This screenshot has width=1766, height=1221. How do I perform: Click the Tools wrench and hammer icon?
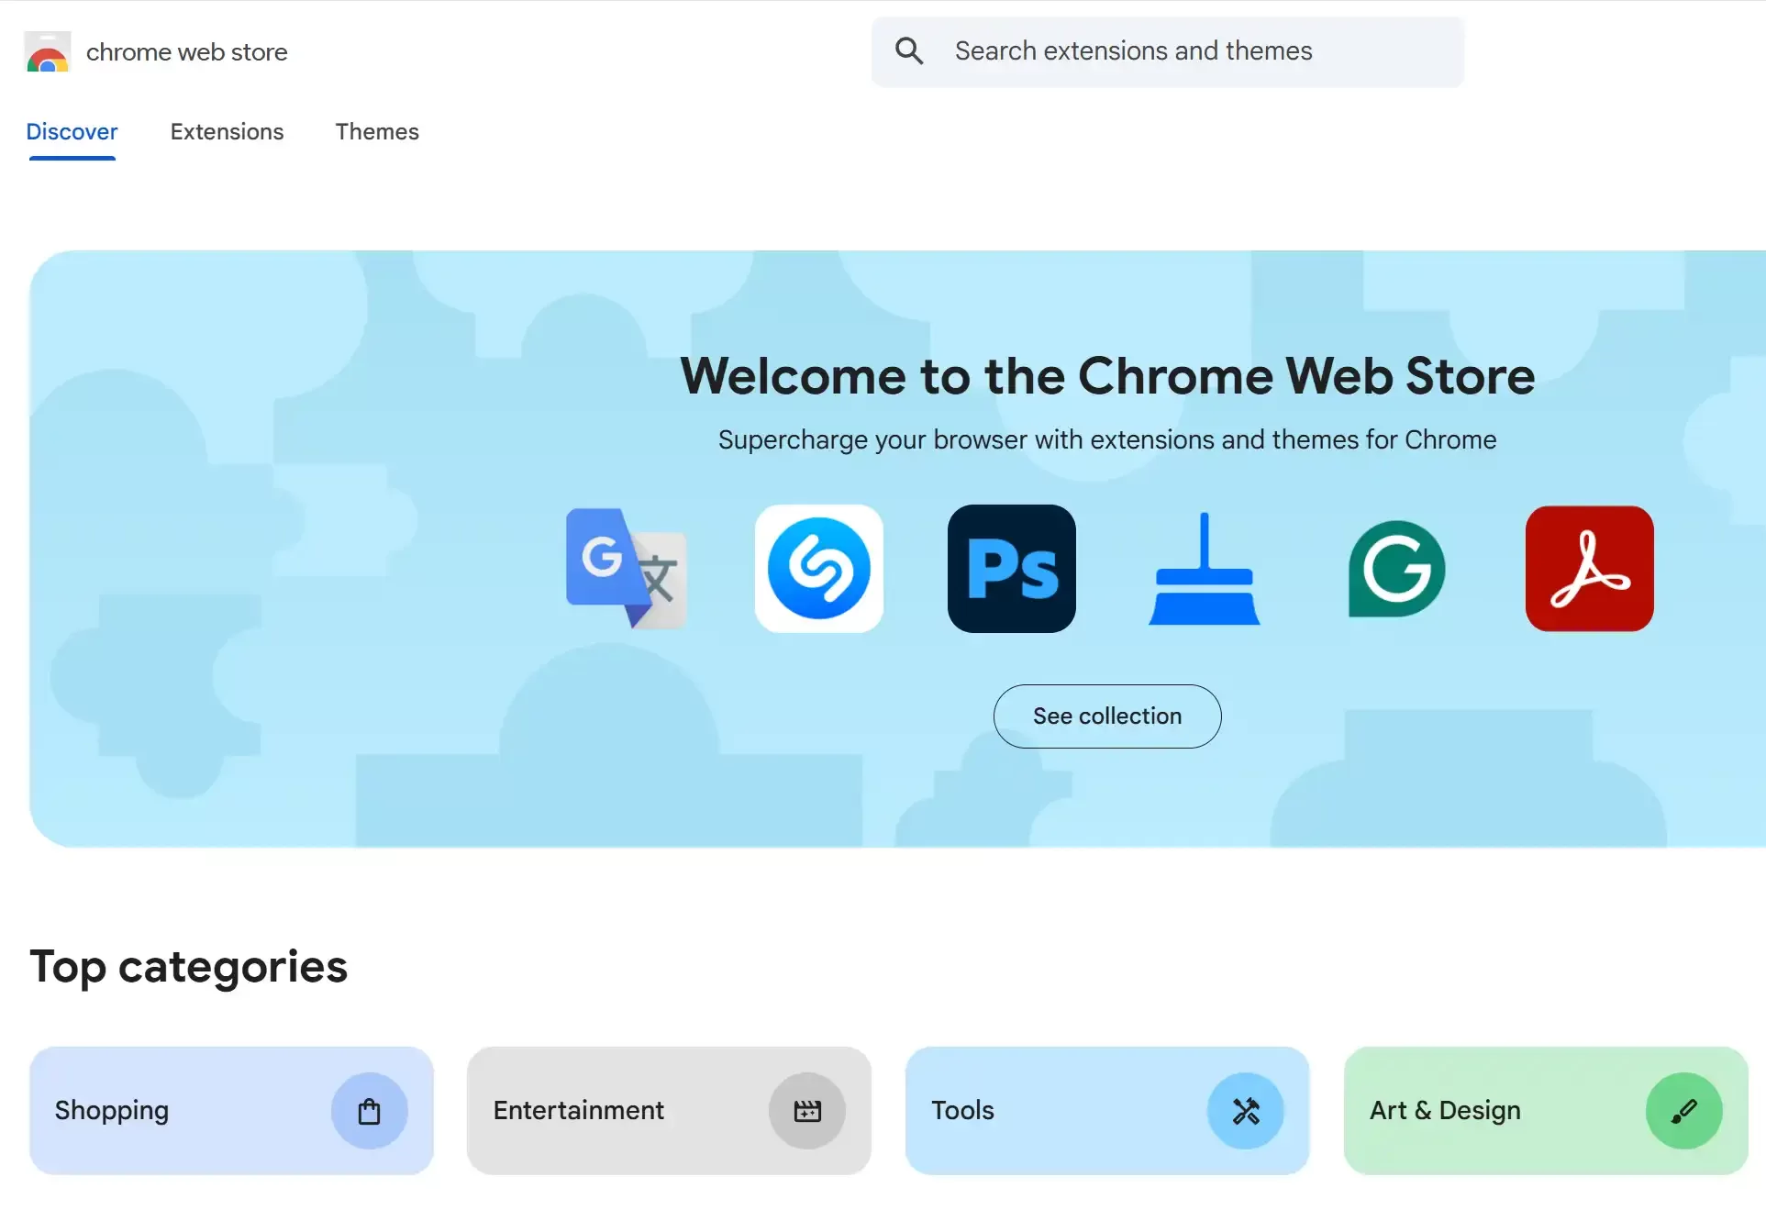[x=1246, y=1111]
